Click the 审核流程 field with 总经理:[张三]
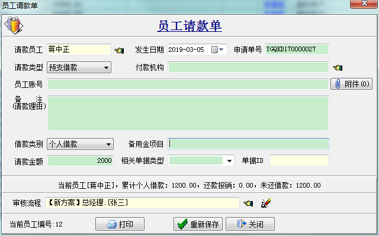The image size is (379, 236). tap(142, 203)
